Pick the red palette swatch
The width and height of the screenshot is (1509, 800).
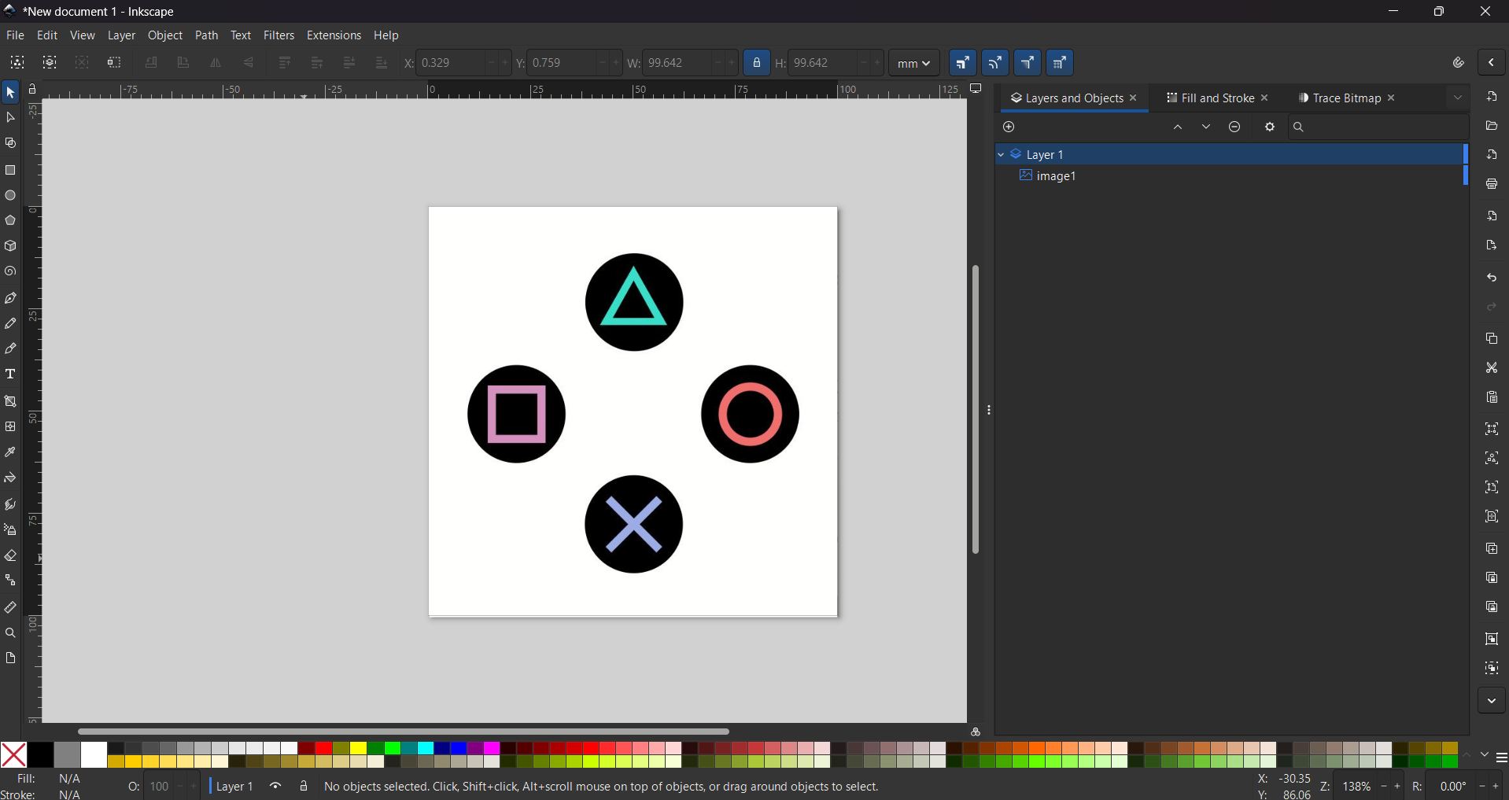pos(323,748)
